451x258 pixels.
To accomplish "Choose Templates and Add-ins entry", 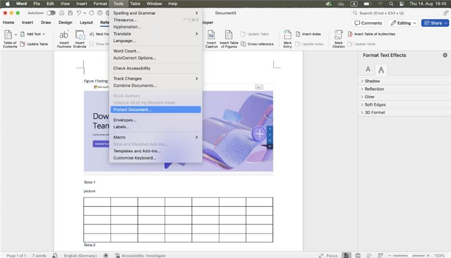I will [156, 151].
